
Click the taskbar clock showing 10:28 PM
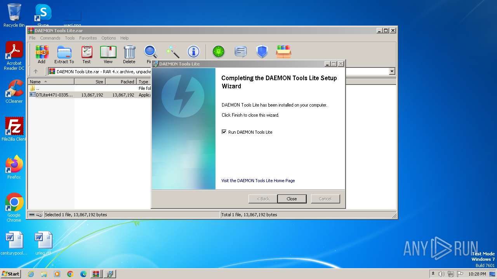tap(477, 274)
